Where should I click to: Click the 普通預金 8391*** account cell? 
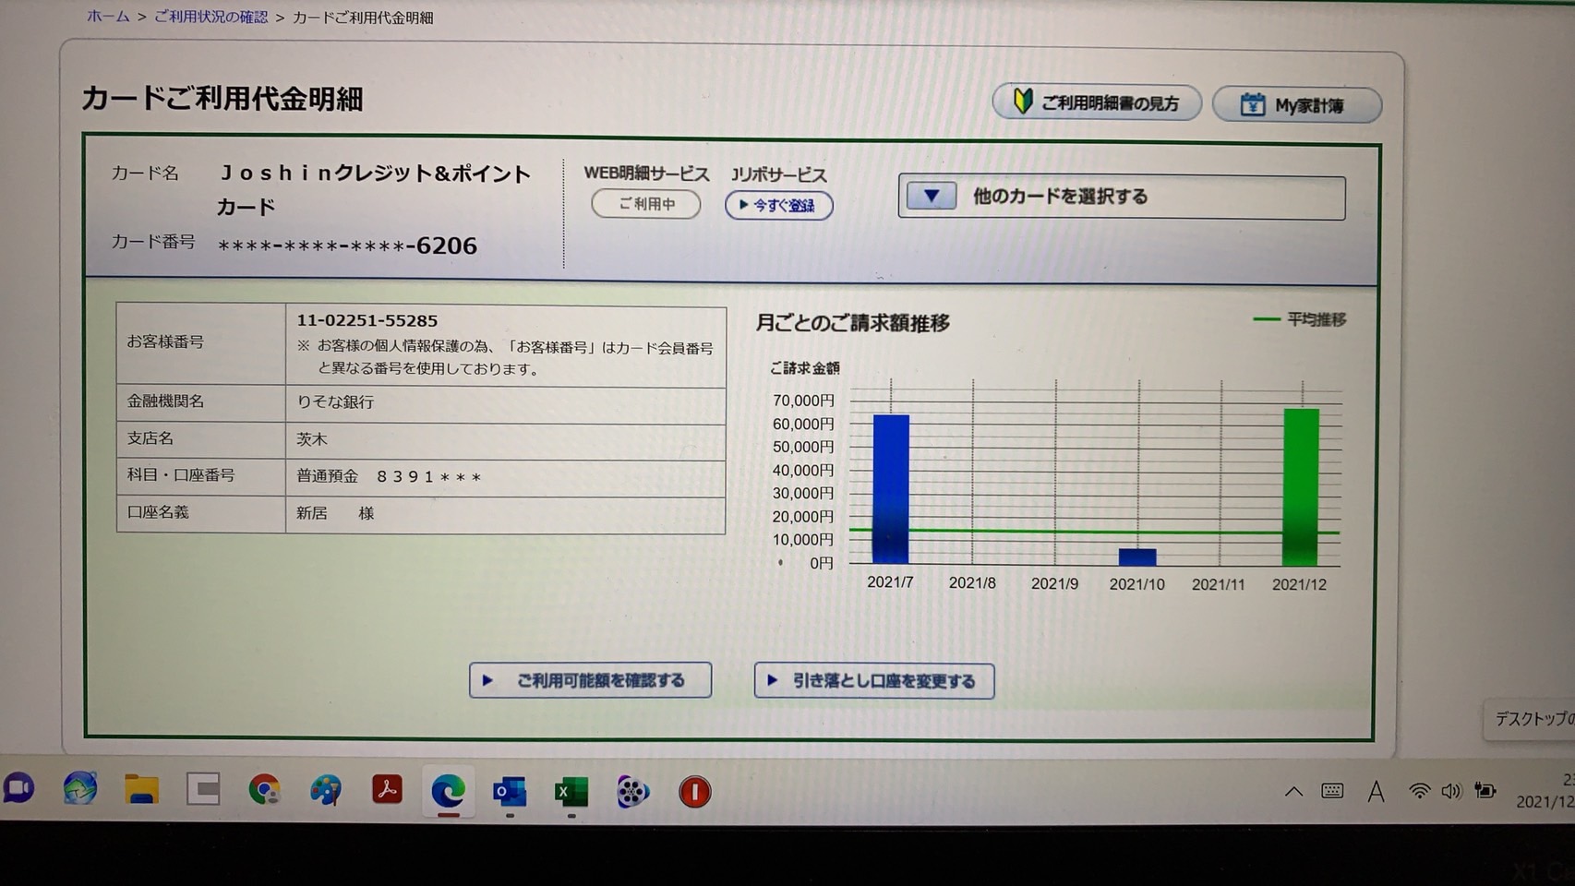coord(505,477)
